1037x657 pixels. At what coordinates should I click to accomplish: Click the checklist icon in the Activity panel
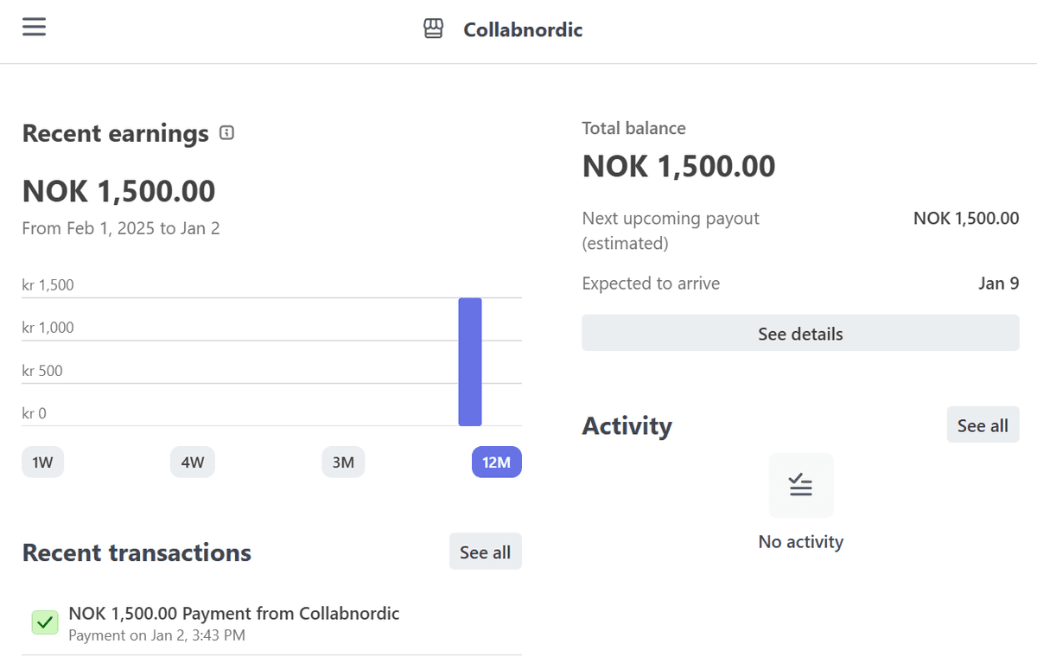[800, 484]
